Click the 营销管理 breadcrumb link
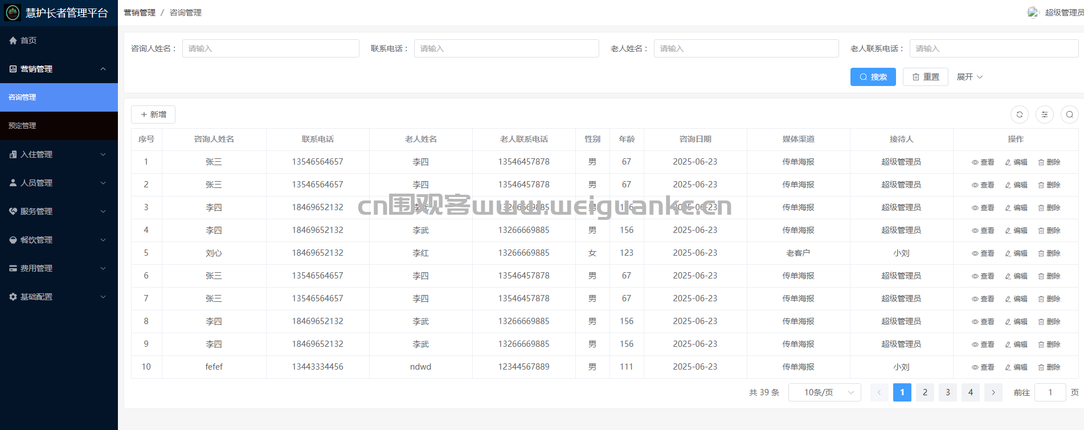This screenshot has width=1084, height=430. (x=140, y=13)
